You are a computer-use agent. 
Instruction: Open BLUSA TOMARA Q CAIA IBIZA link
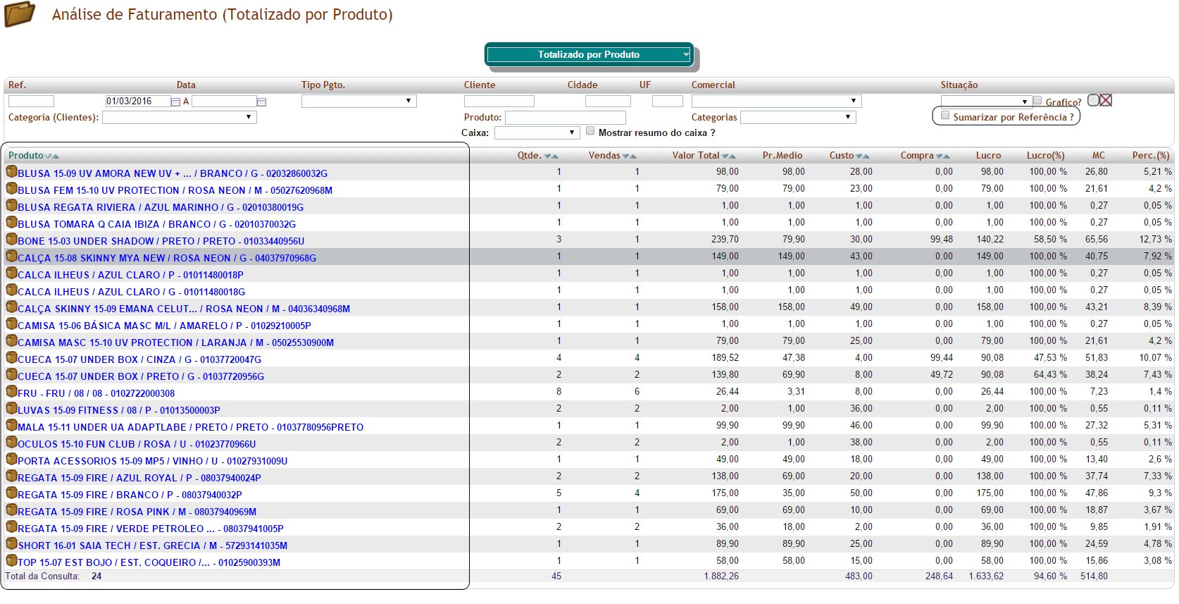tap(156, 224)
